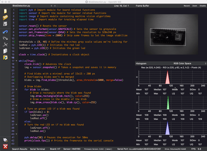Click the red X stop icon
Viewport: 207px width, 151px height.
tap(5, 147)
